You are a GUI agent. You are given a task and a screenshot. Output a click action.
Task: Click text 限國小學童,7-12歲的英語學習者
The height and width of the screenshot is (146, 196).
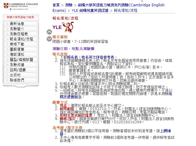80,42
